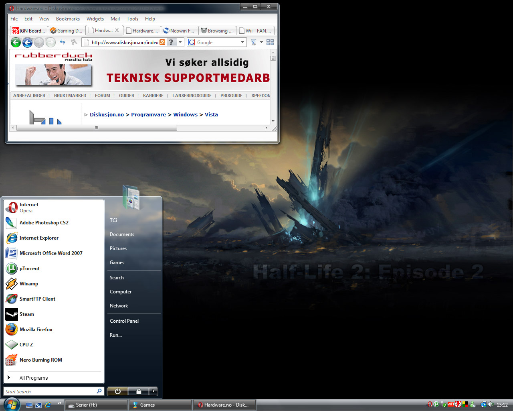Click the Internet Explorer quick launch icon
Image resolution: width=513 pixels, height=411 pixels.
(48, 405)
